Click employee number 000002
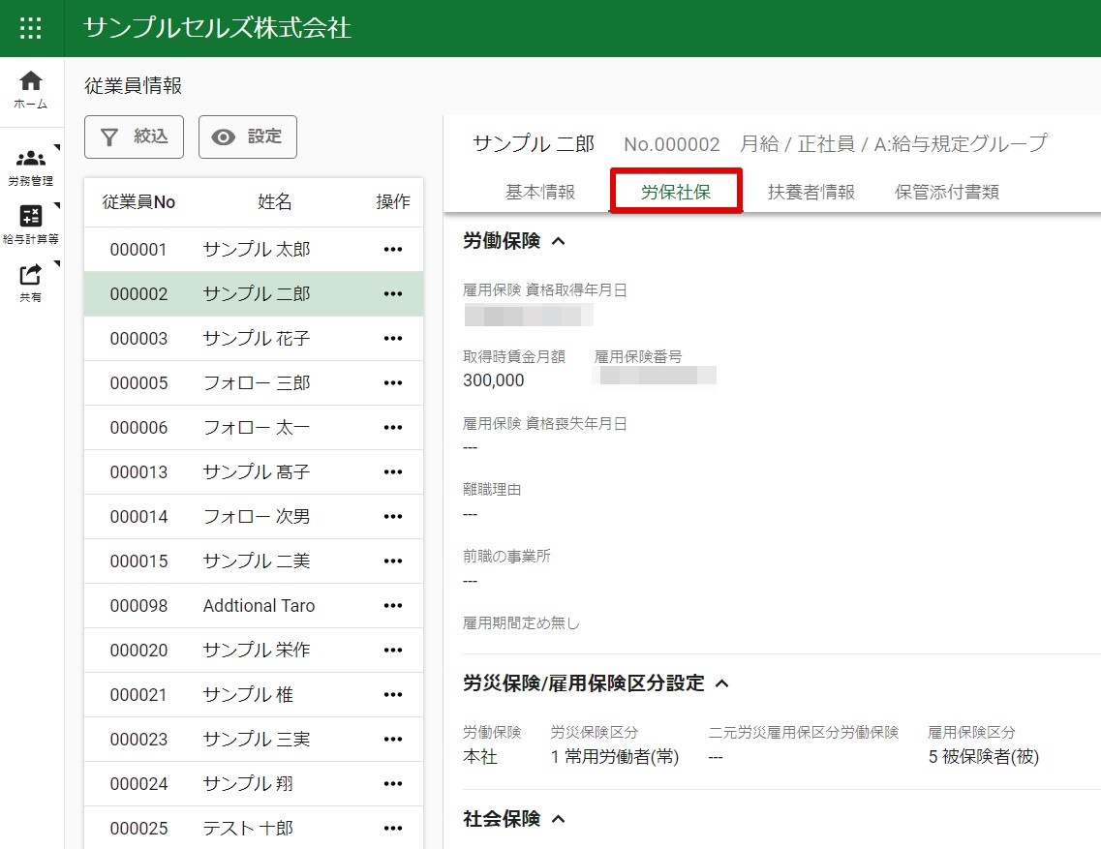The width and height of the screenshot is (1101, 849). [139, 293]
